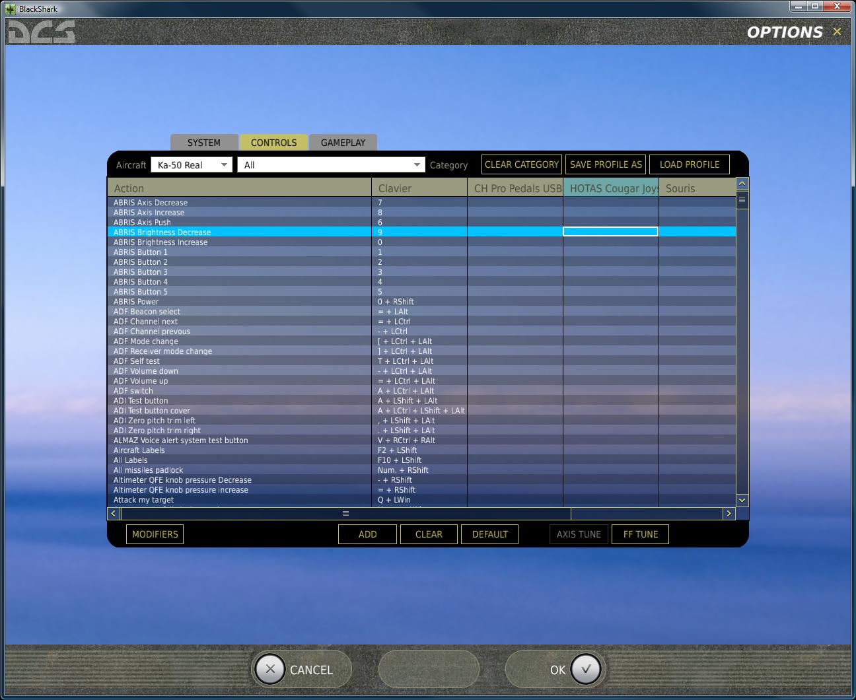Select the HOTAS Cougar Joystick column header
This screenshot has height=700, width=856.
(x=611, y=188)
